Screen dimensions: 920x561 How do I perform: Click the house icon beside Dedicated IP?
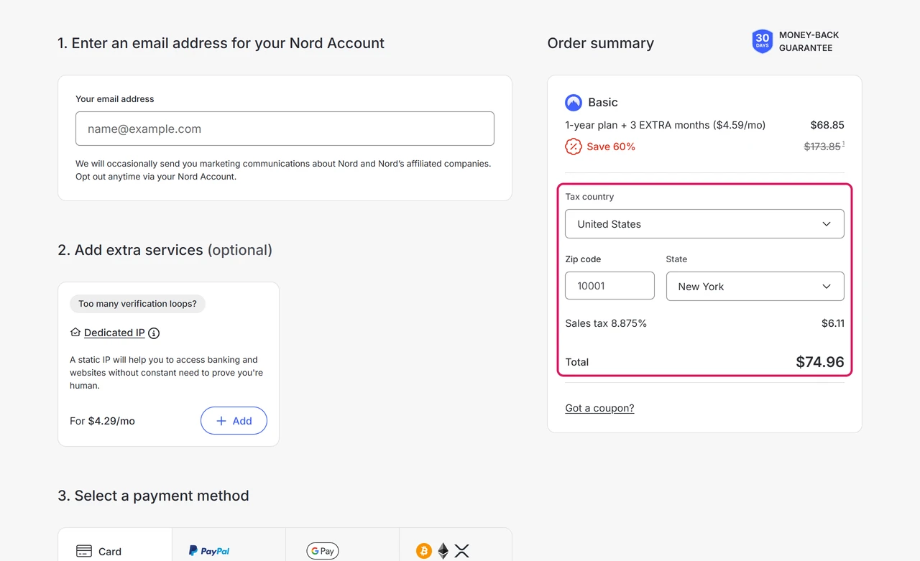point(75,333)
